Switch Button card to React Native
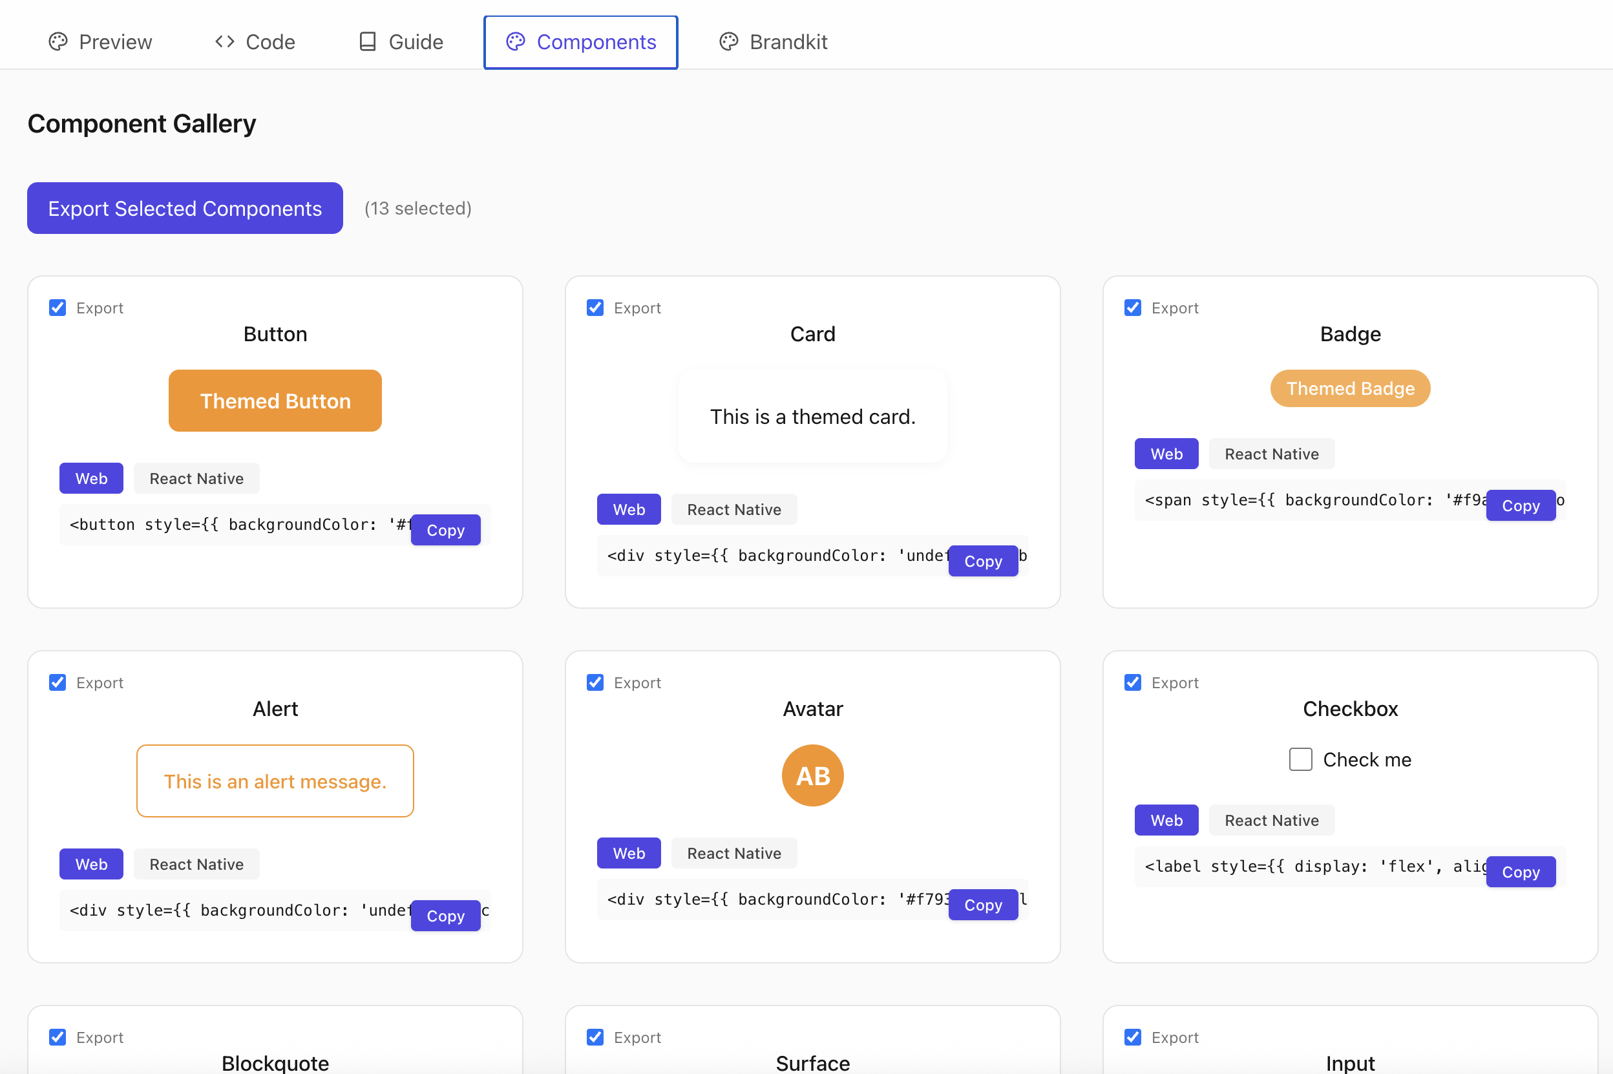The image size is (1613, 1074). (196, 478)
